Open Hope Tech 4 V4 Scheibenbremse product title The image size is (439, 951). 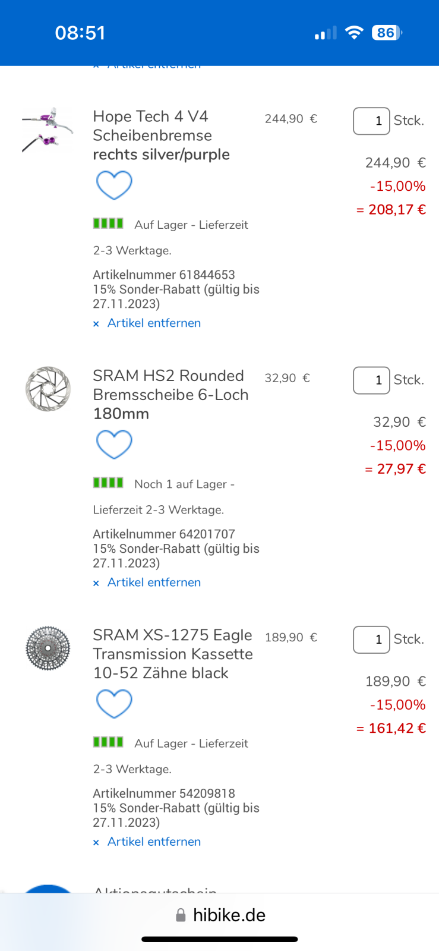pos(161,136)
